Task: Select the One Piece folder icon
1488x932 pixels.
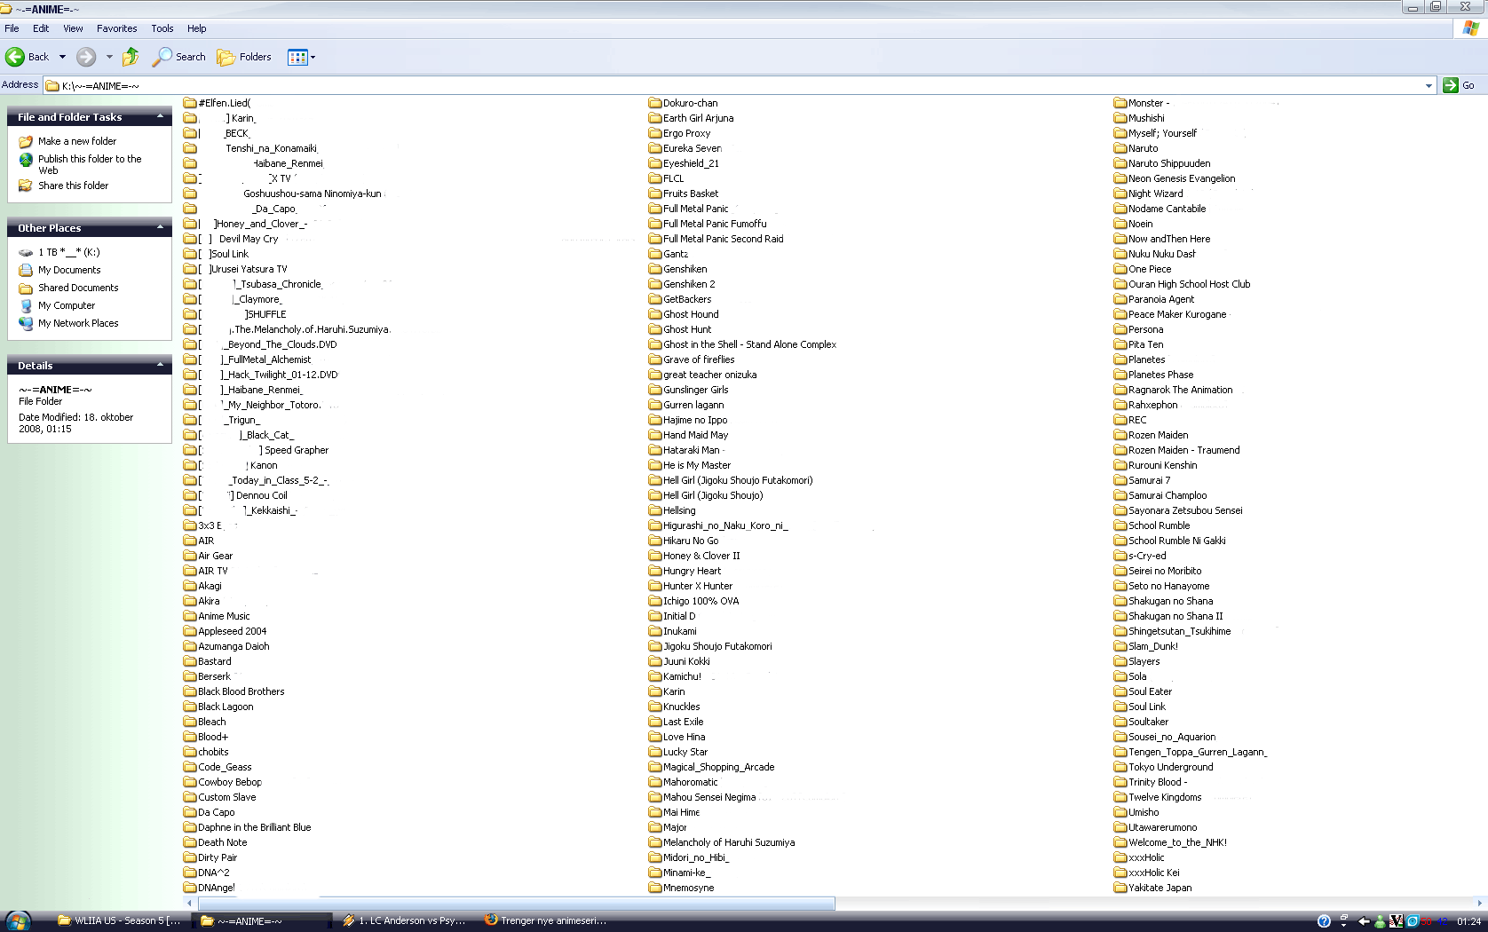Action: tap(1120, 269)
